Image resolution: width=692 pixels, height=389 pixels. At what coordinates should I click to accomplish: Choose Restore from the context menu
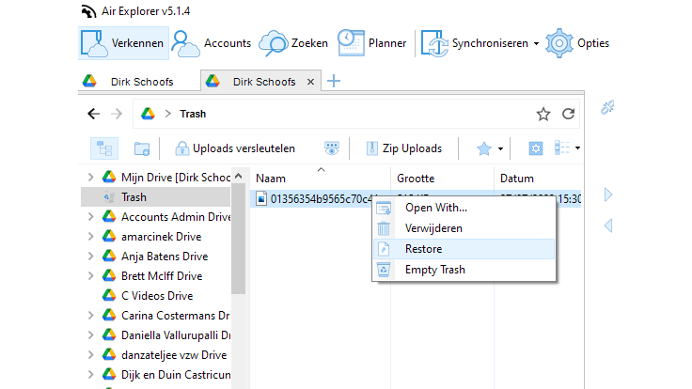423,249
